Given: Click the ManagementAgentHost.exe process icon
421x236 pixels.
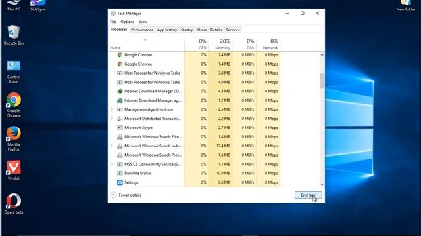Looking at the screenshot, I should 120,109.
